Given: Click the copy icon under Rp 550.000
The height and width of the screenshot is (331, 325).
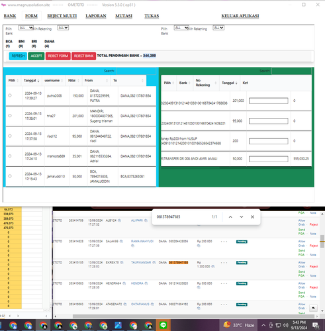Looking at the screenshot, I should (199, 287).
